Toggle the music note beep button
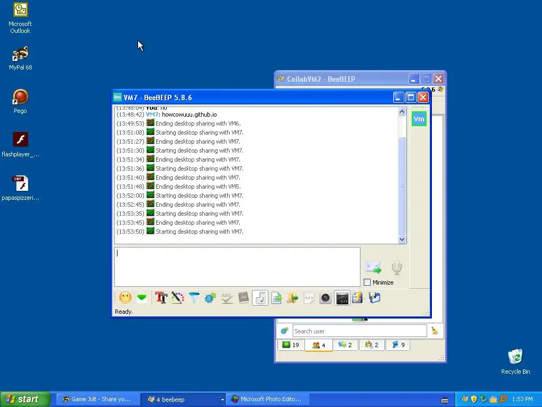This screenshot has width=542, height=407. (x=260, y=298)
